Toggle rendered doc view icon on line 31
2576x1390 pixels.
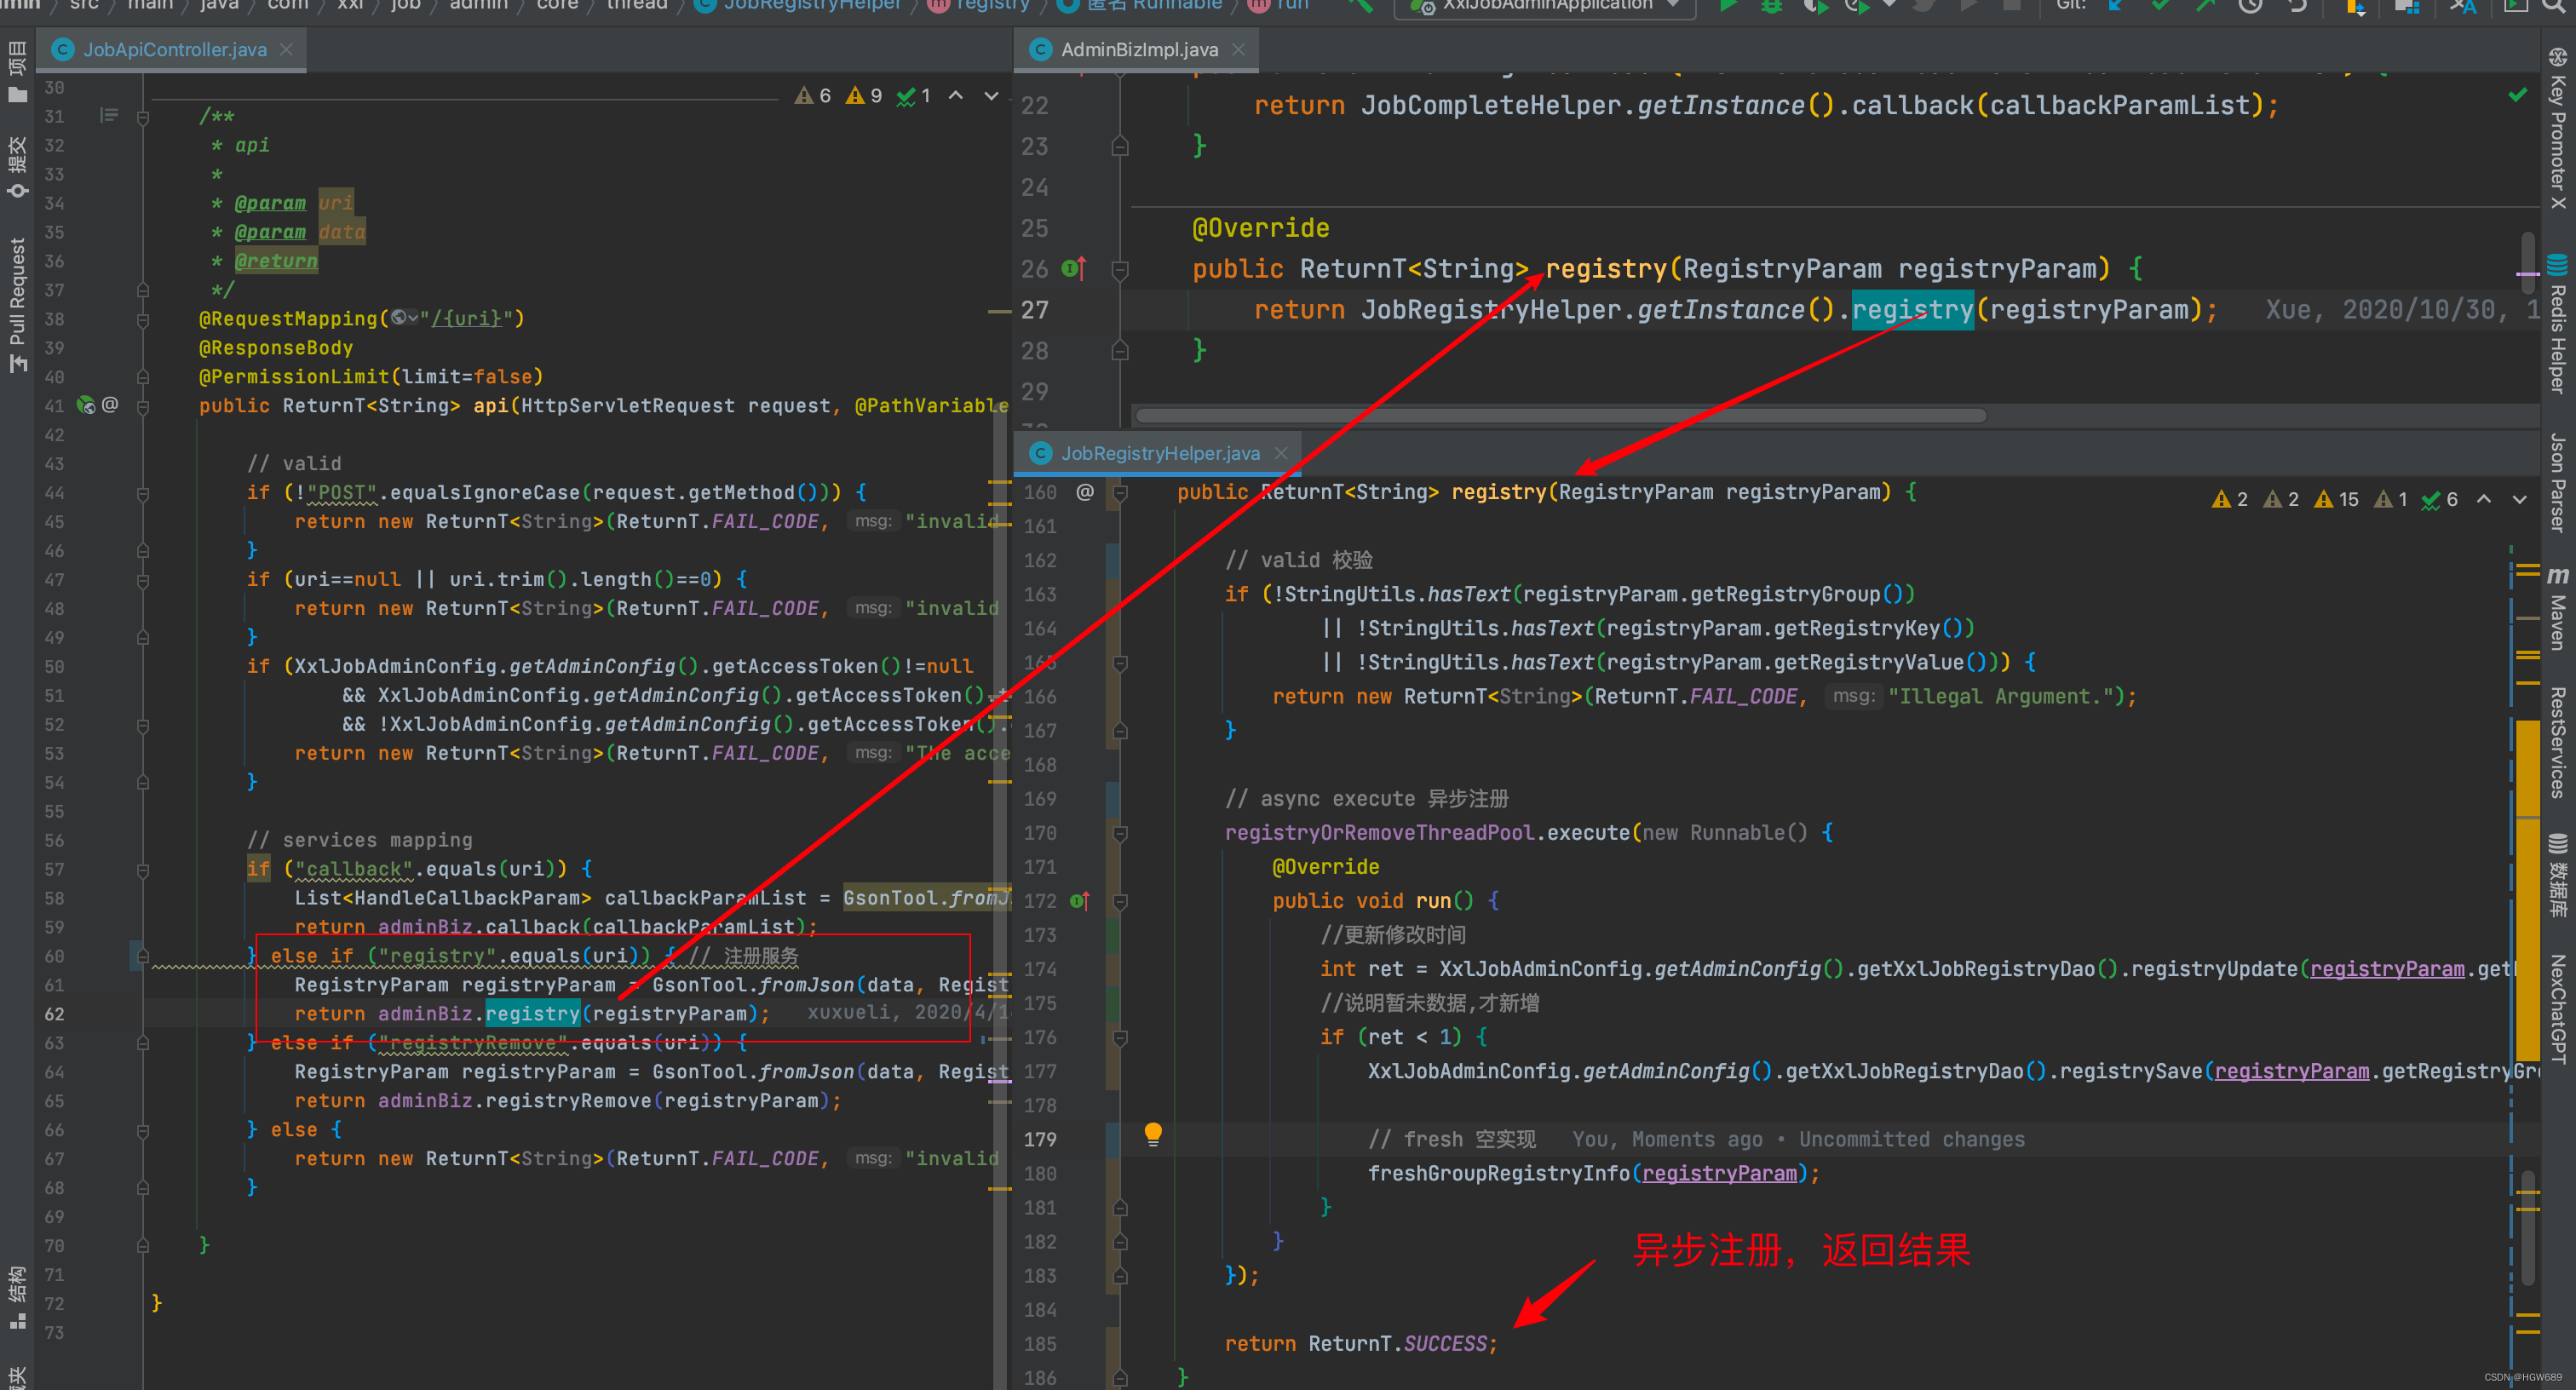[108, 116]
